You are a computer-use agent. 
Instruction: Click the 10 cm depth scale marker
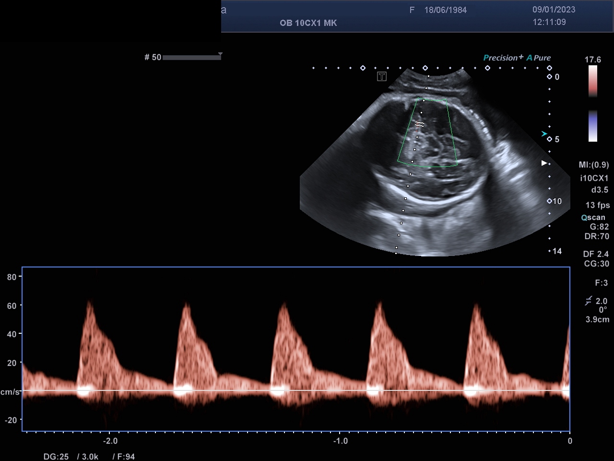click(550, 201)
